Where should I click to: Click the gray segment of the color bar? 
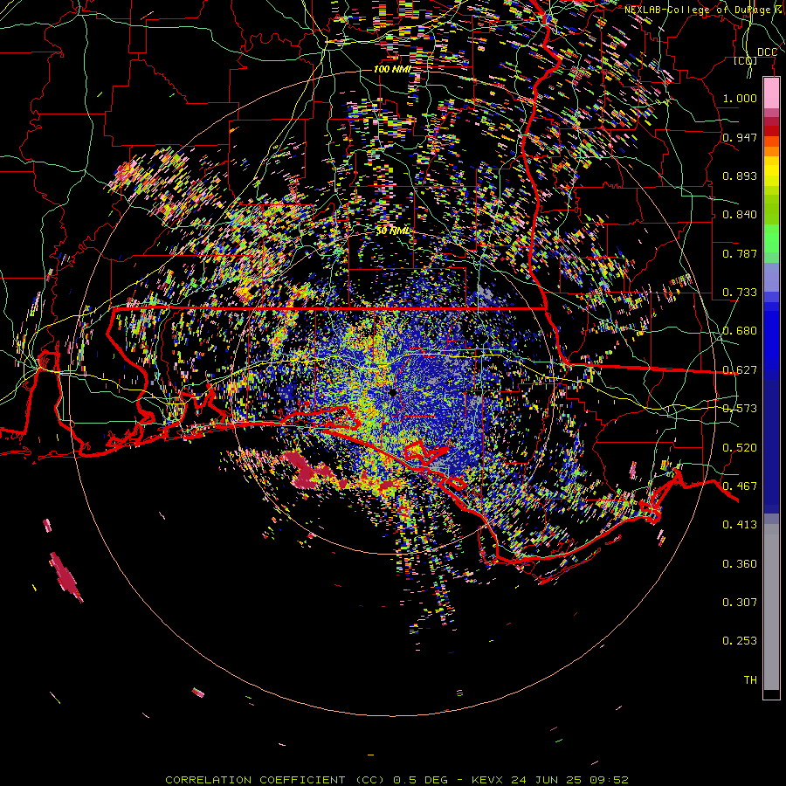pos(771,607)
